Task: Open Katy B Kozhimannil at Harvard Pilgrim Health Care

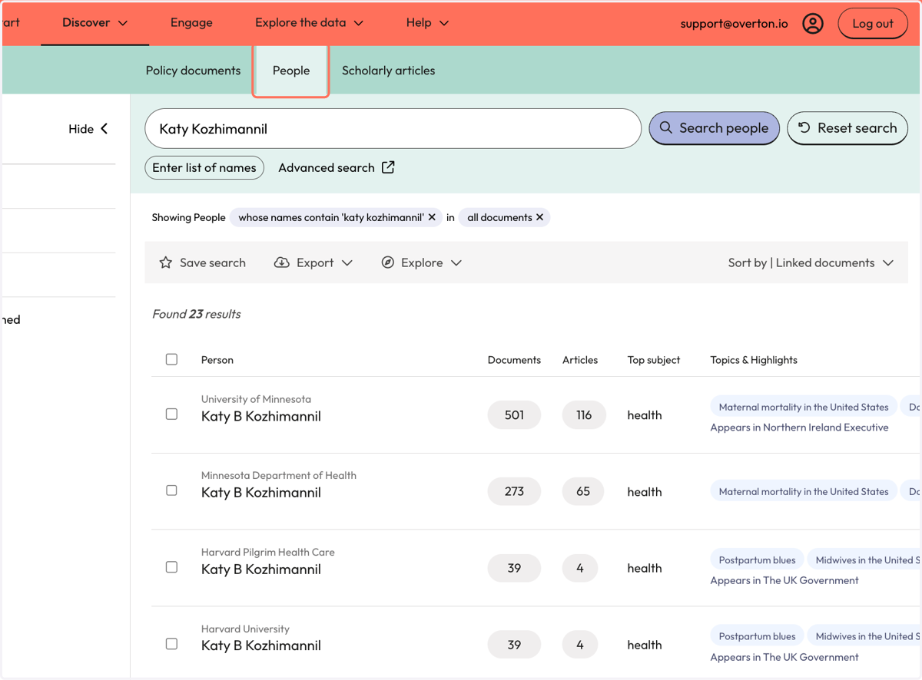Action: [261, 569]
